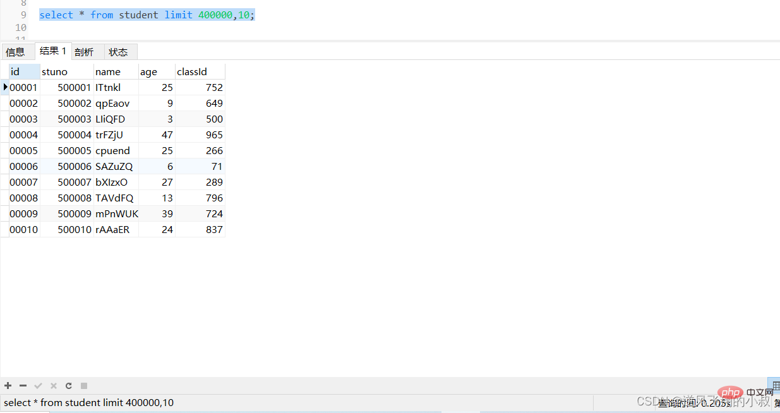The height and width of the screenshot is (413, 780).
Task: Select classId cell 71
Action: 200,166
